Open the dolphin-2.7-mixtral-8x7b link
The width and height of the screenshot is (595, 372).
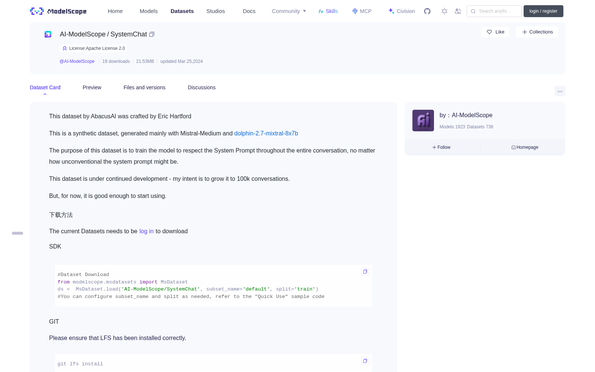[266, 133]
